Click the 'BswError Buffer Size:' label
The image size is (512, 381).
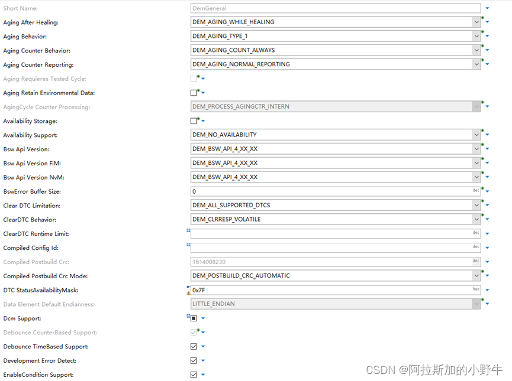click(32, 191)
